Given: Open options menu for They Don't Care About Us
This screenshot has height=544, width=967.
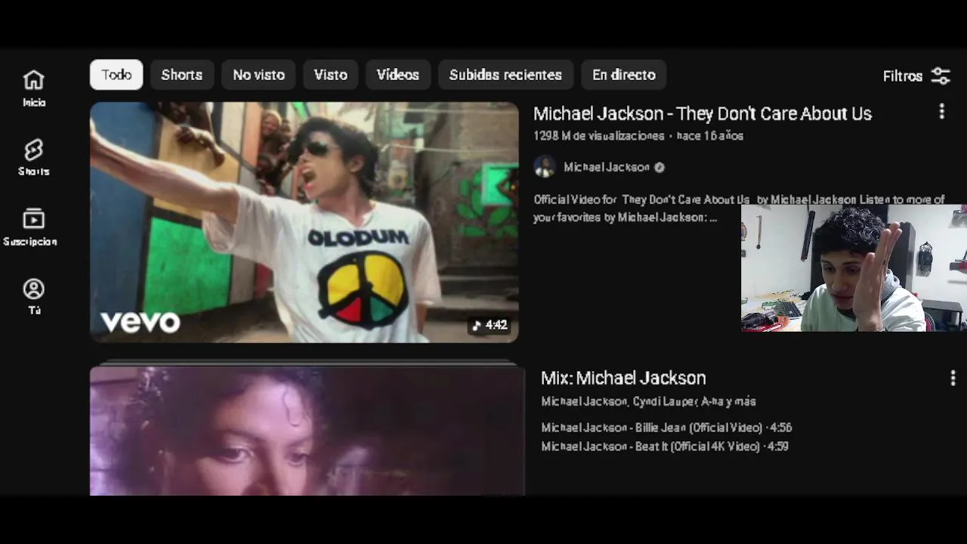Looking at the screenshot, I should coord(941,112).
